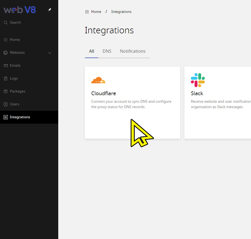
Task: Open Emails via the envelope icon
Action: [x=6, y=66]
